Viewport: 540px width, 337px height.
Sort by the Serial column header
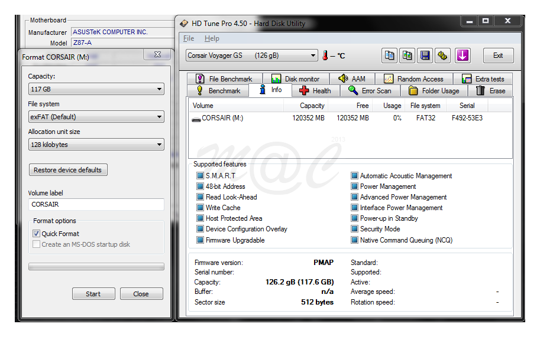coord(467,106)
